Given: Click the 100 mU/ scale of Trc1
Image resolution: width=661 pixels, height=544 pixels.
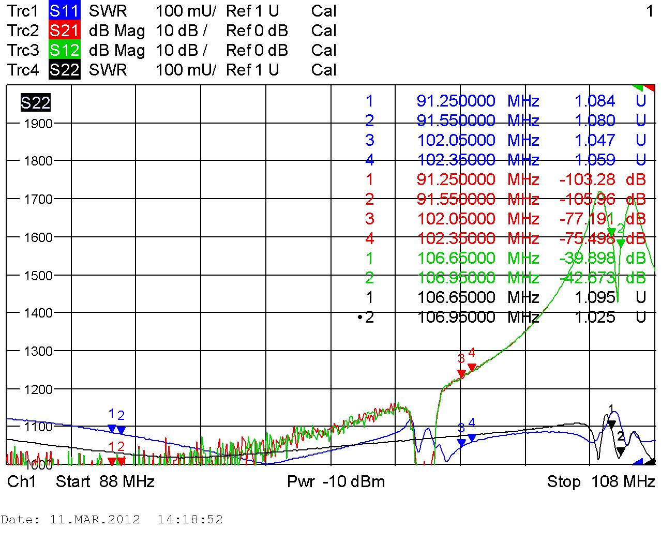Looking at the screenshot, I should (186, 11).
